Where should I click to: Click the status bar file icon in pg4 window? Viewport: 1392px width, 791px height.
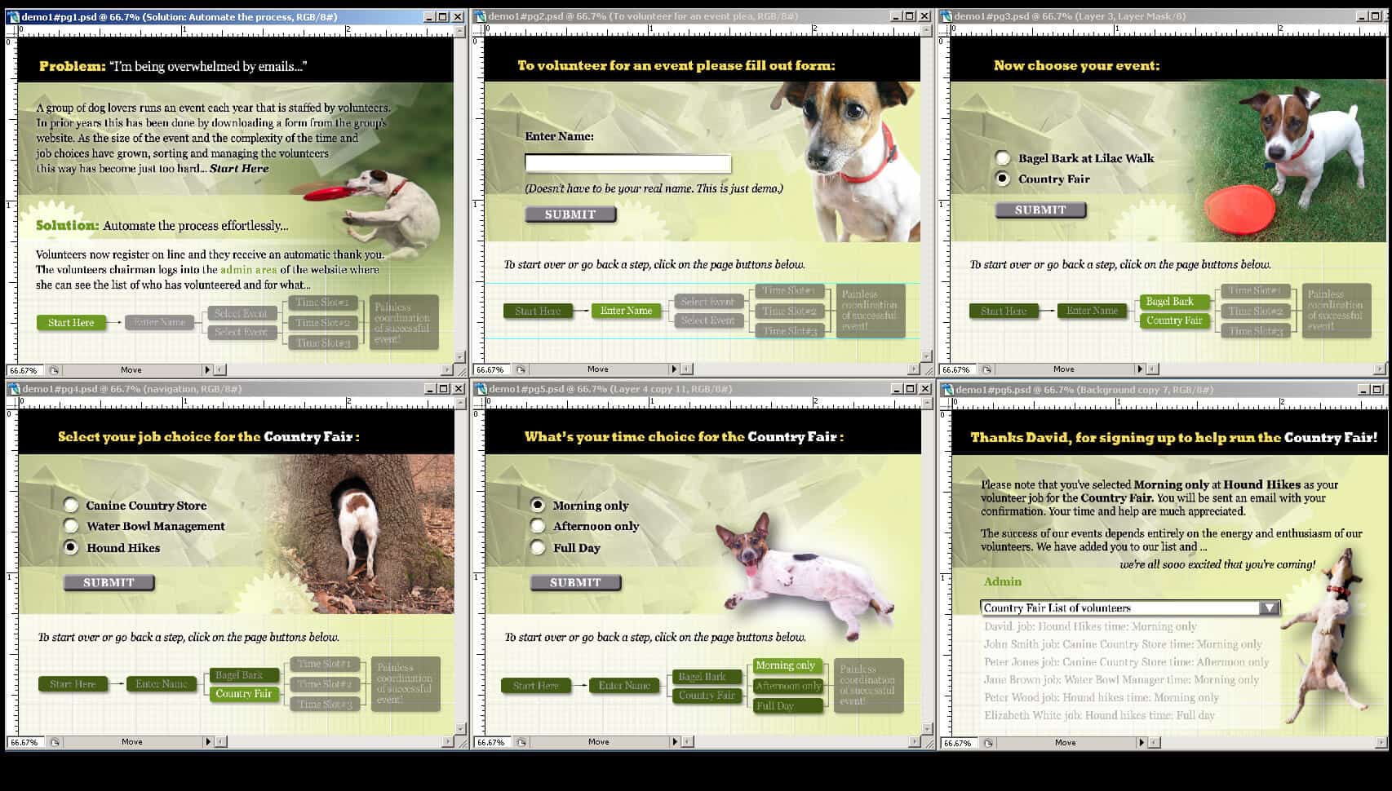(x=55, y=742)
